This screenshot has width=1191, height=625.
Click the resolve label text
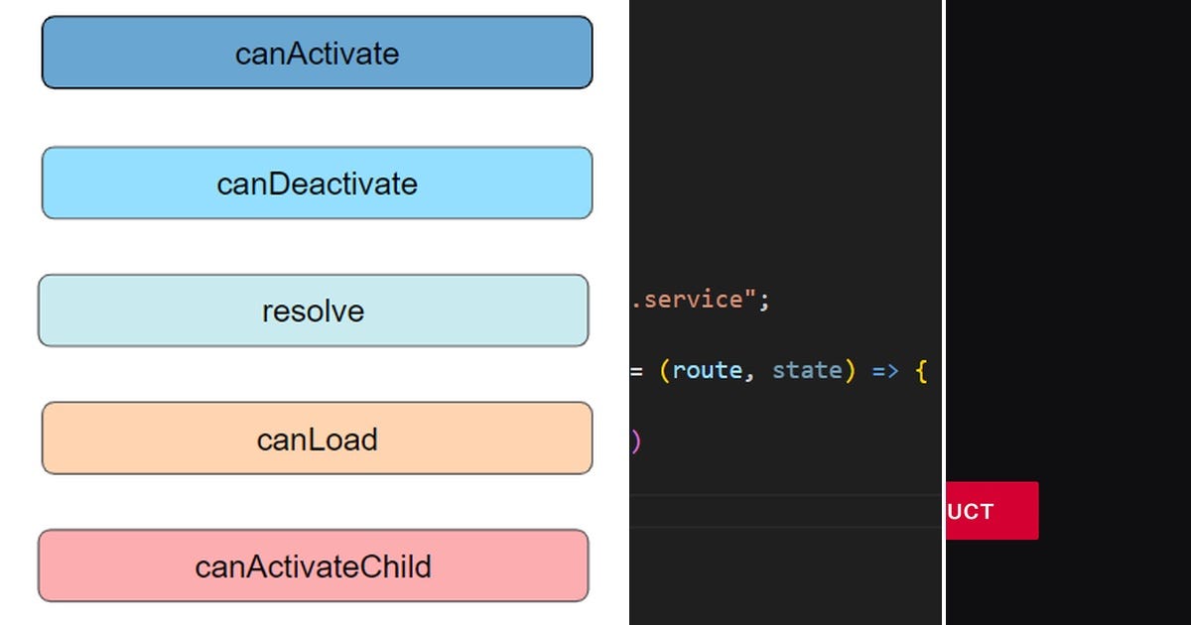pos(313,311)
